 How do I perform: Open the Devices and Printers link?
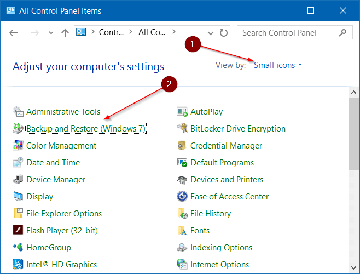(x=227, y=179)
